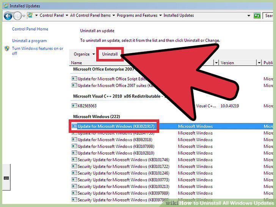Viewport: 276px width, 207px height.
Task: Sort by the Name column header
Action: pos(77,63)
